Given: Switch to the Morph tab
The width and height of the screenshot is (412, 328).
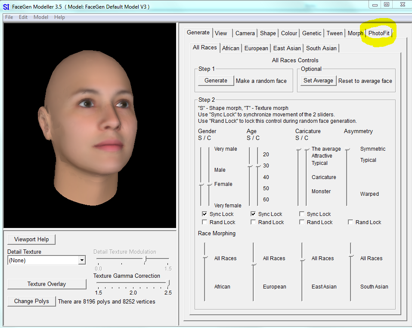Looking at the screenshot, I should click(x=355, y=33).
